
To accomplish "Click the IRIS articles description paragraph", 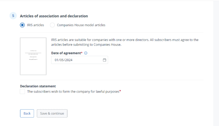I will [125, 42].
